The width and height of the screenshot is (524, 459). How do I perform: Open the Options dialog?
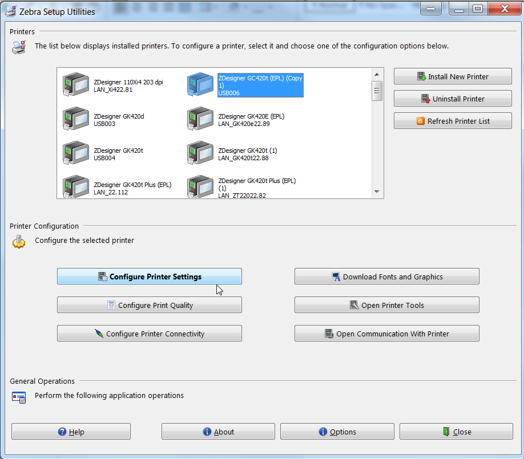pos(337,432)
